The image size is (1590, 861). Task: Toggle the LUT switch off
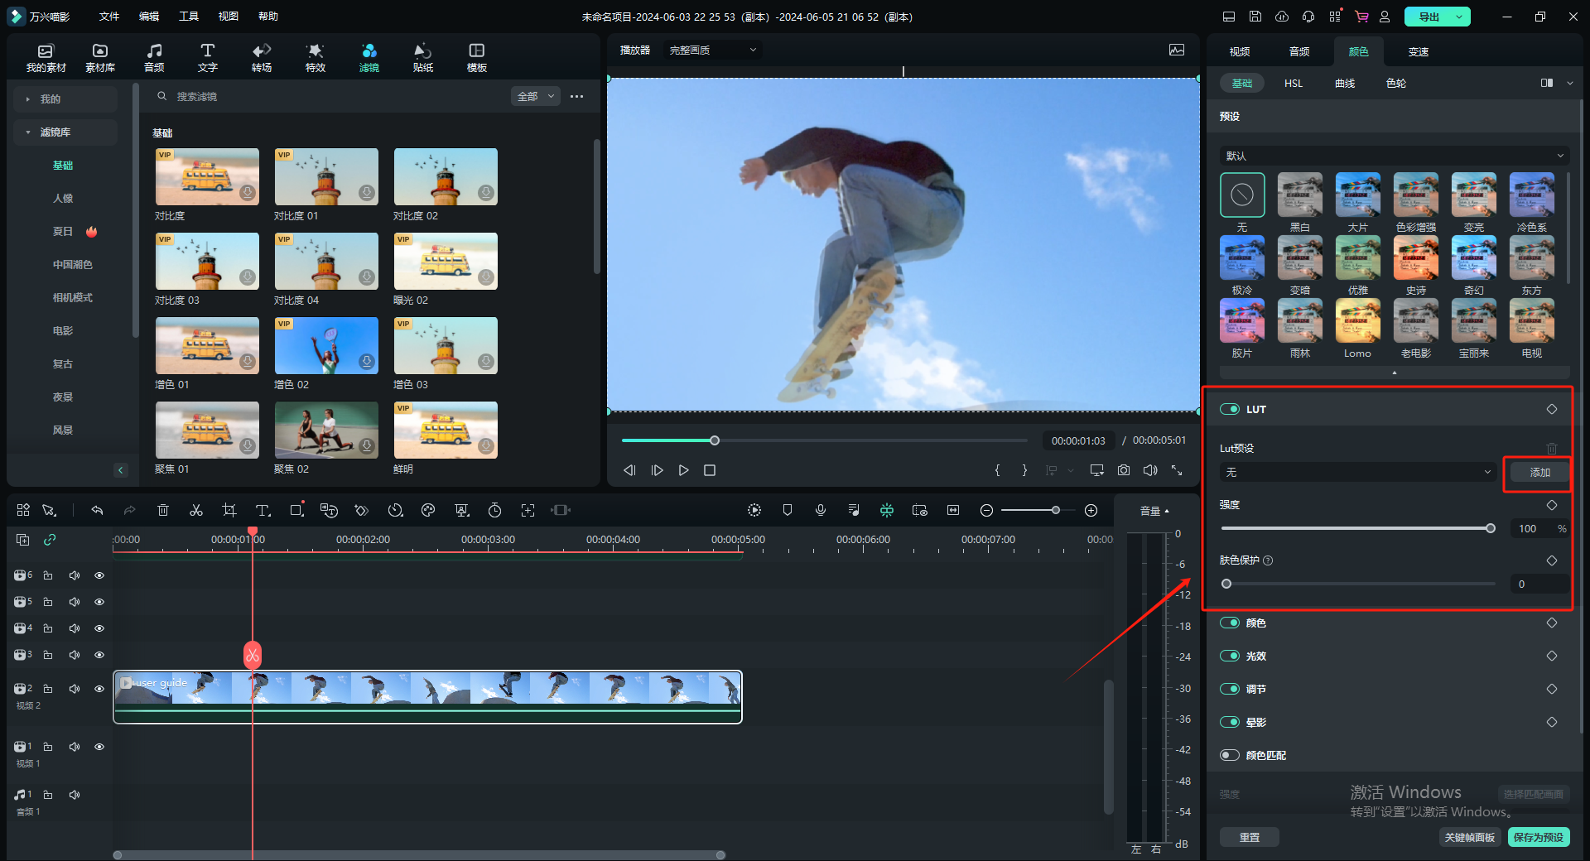[x=1230, y=409]
